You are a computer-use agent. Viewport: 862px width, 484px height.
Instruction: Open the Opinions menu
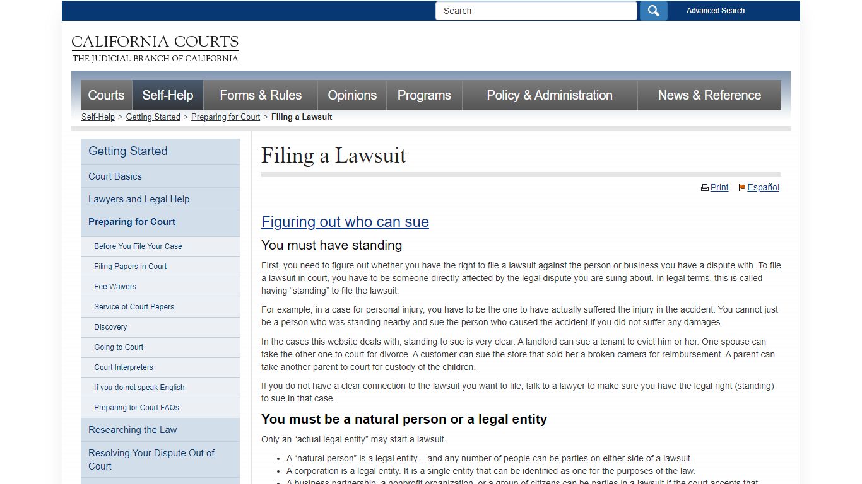pyautogui.click(x=352, y=95)
